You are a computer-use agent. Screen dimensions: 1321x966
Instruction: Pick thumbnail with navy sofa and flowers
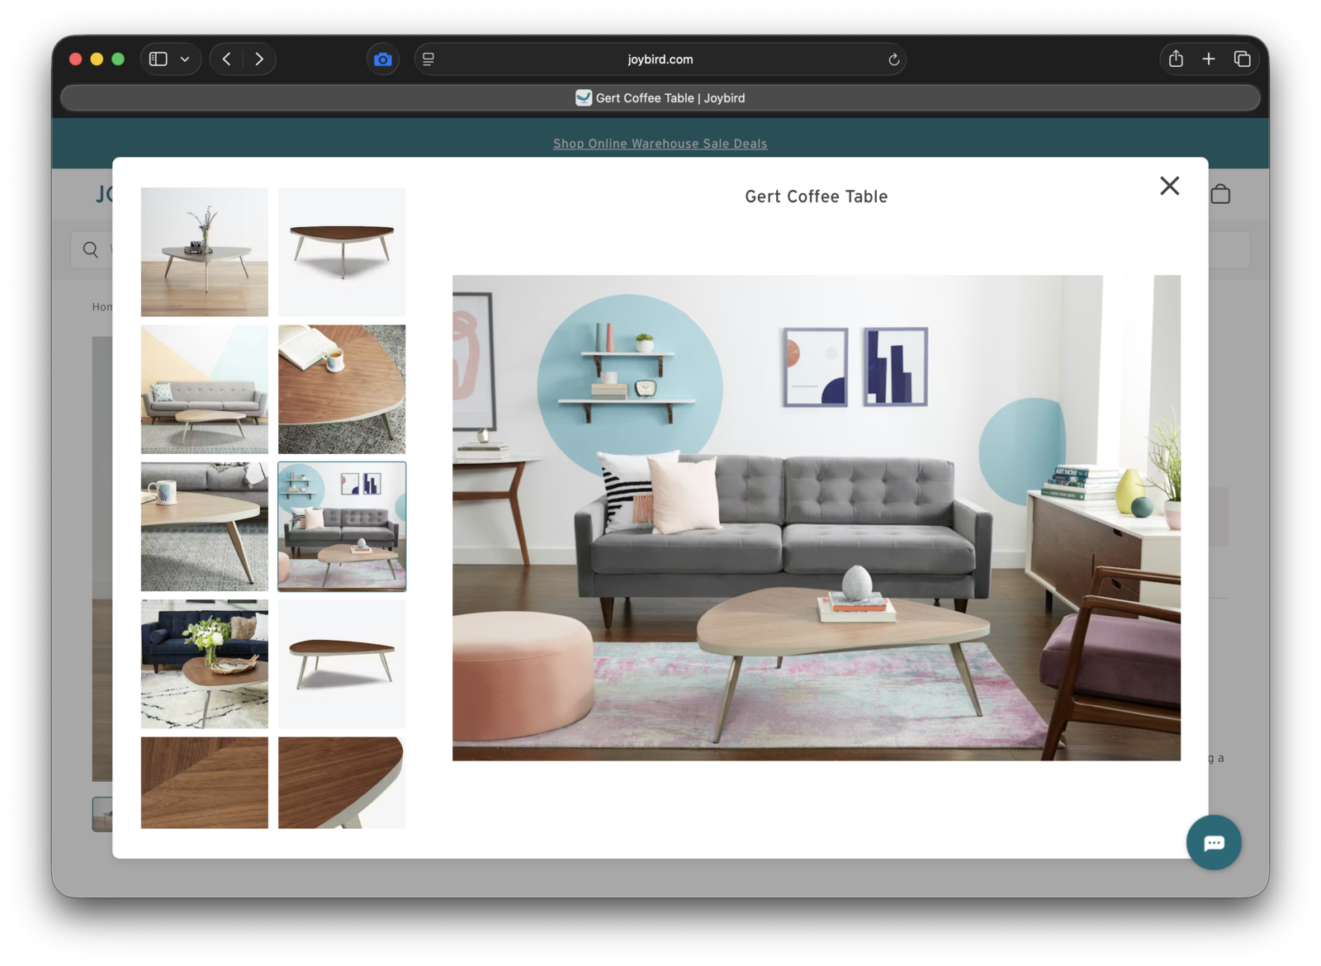pos(204,664)
